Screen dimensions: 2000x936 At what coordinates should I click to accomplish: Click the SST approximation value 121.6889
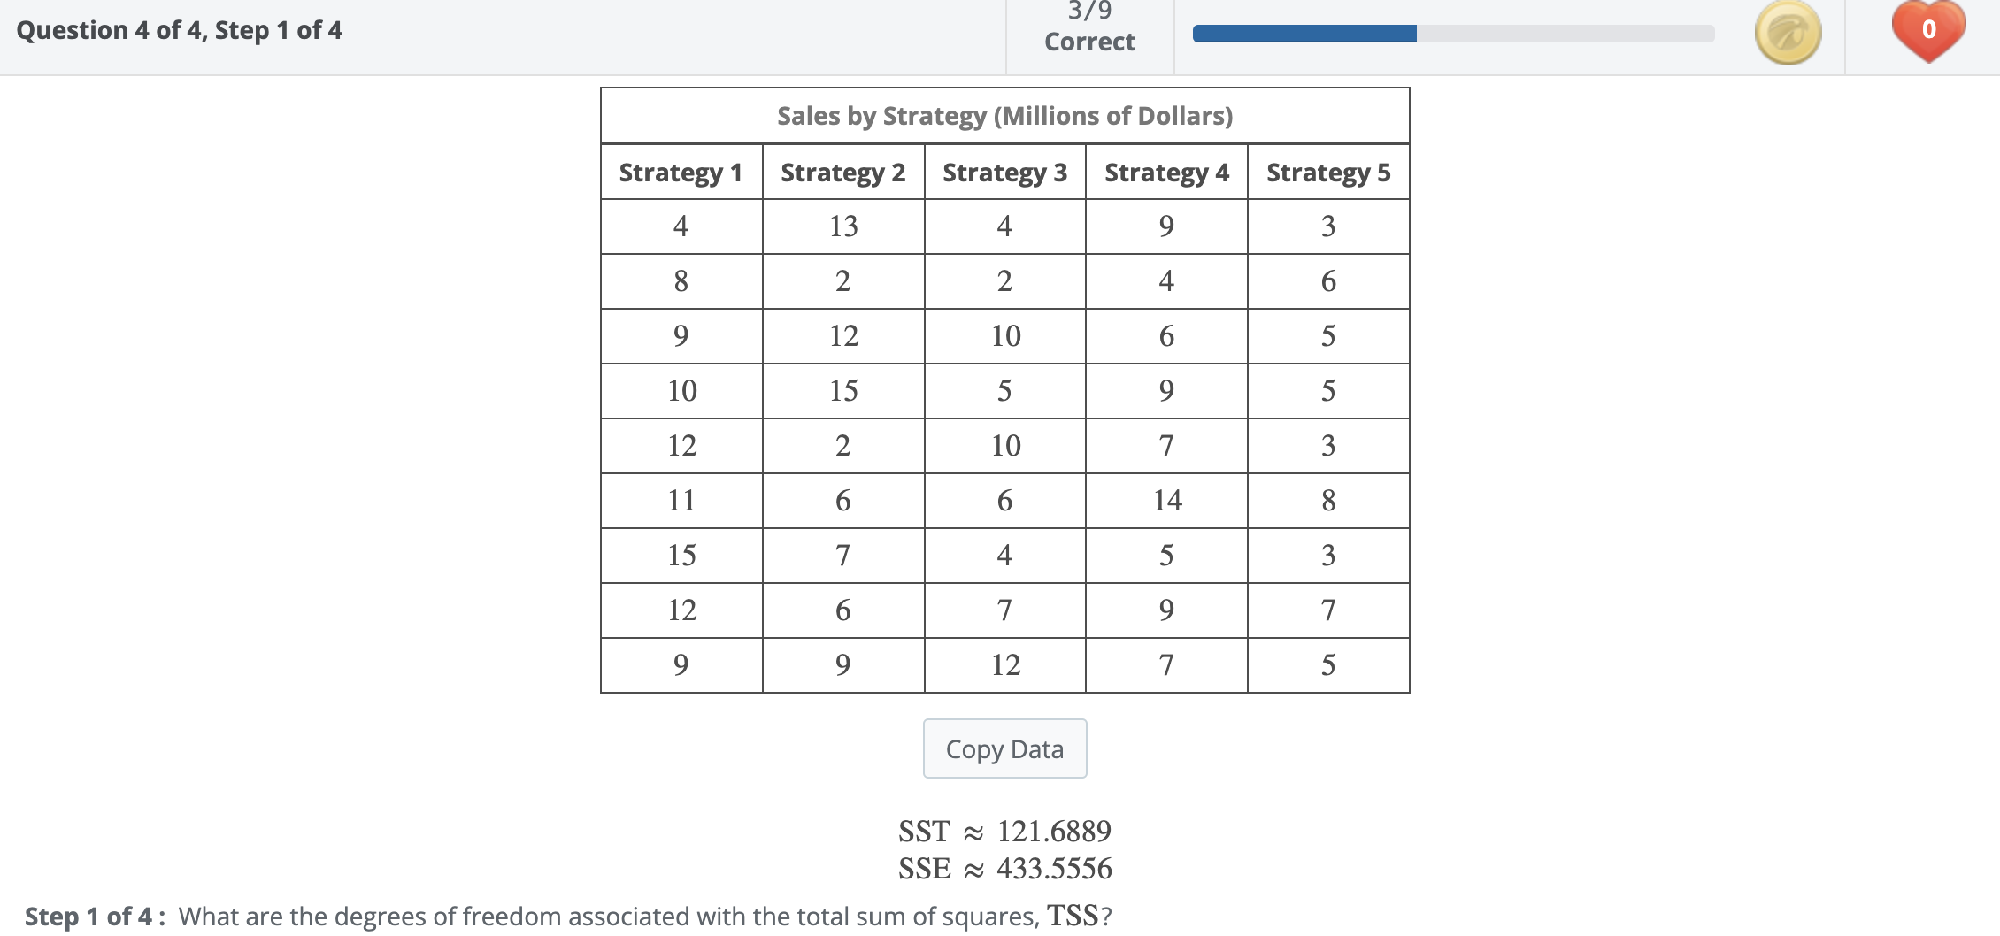(1053, 831)
